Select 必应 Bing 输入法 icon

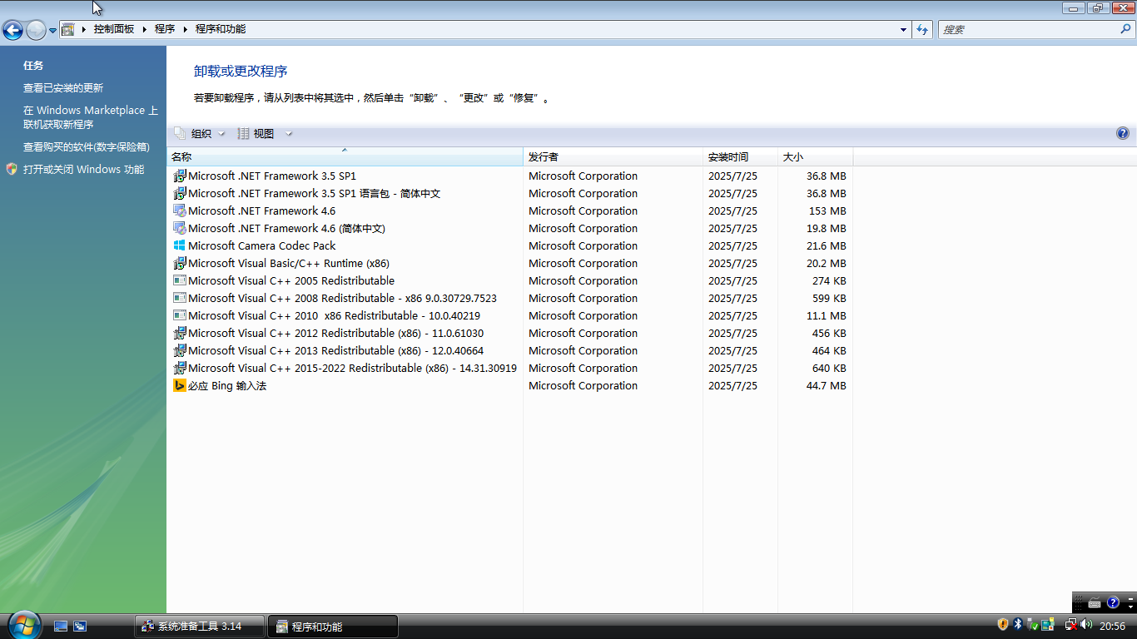[179, 385]
